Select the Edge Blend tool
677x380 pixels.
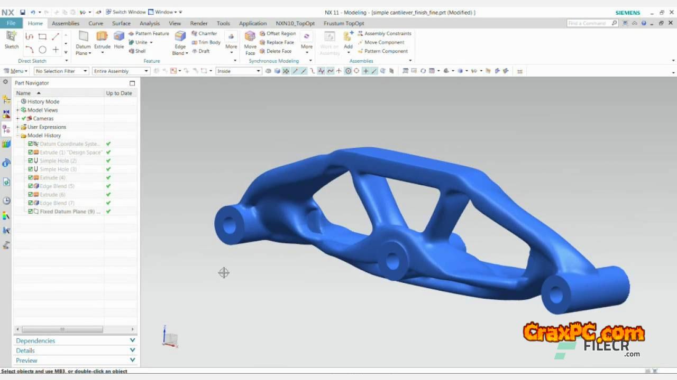pos(180,37)
